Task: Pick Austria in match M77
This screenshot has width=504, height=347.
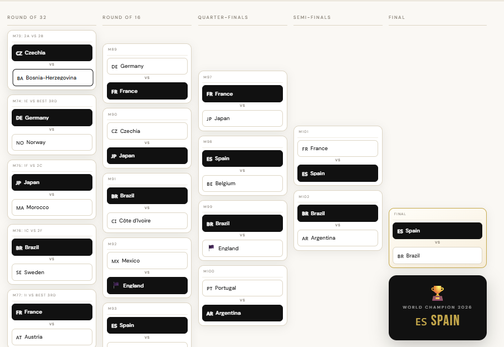Action: point(52,337)
